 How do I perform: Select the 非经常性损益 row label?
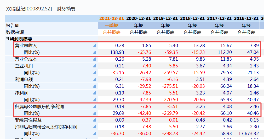point(28,120)
